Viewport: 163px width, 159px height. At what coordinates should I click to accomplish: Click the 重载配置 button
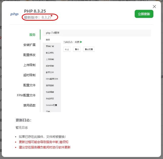tap(89, 49)
